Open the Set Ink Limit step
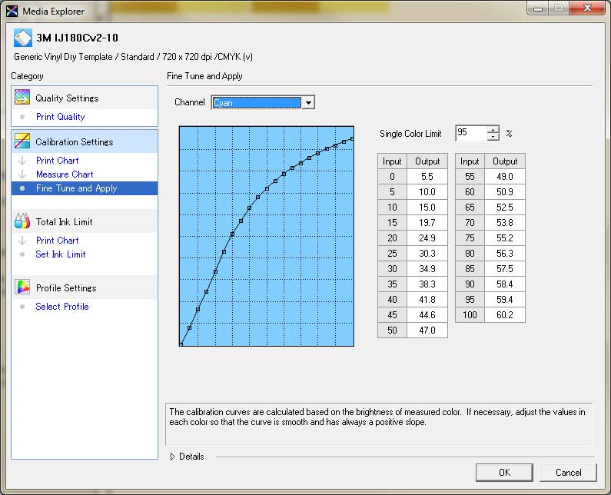This screenshot has height=495, width=611. coord(61,254)
